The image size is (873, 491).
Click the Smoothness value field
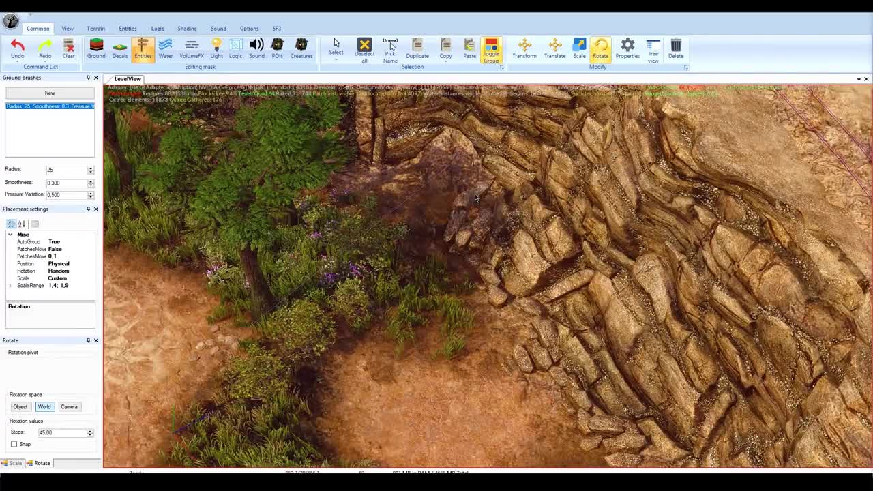click(66, 183)
